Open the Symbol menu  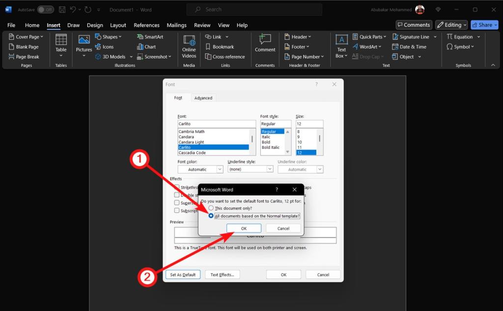click(x=460, y=47)
